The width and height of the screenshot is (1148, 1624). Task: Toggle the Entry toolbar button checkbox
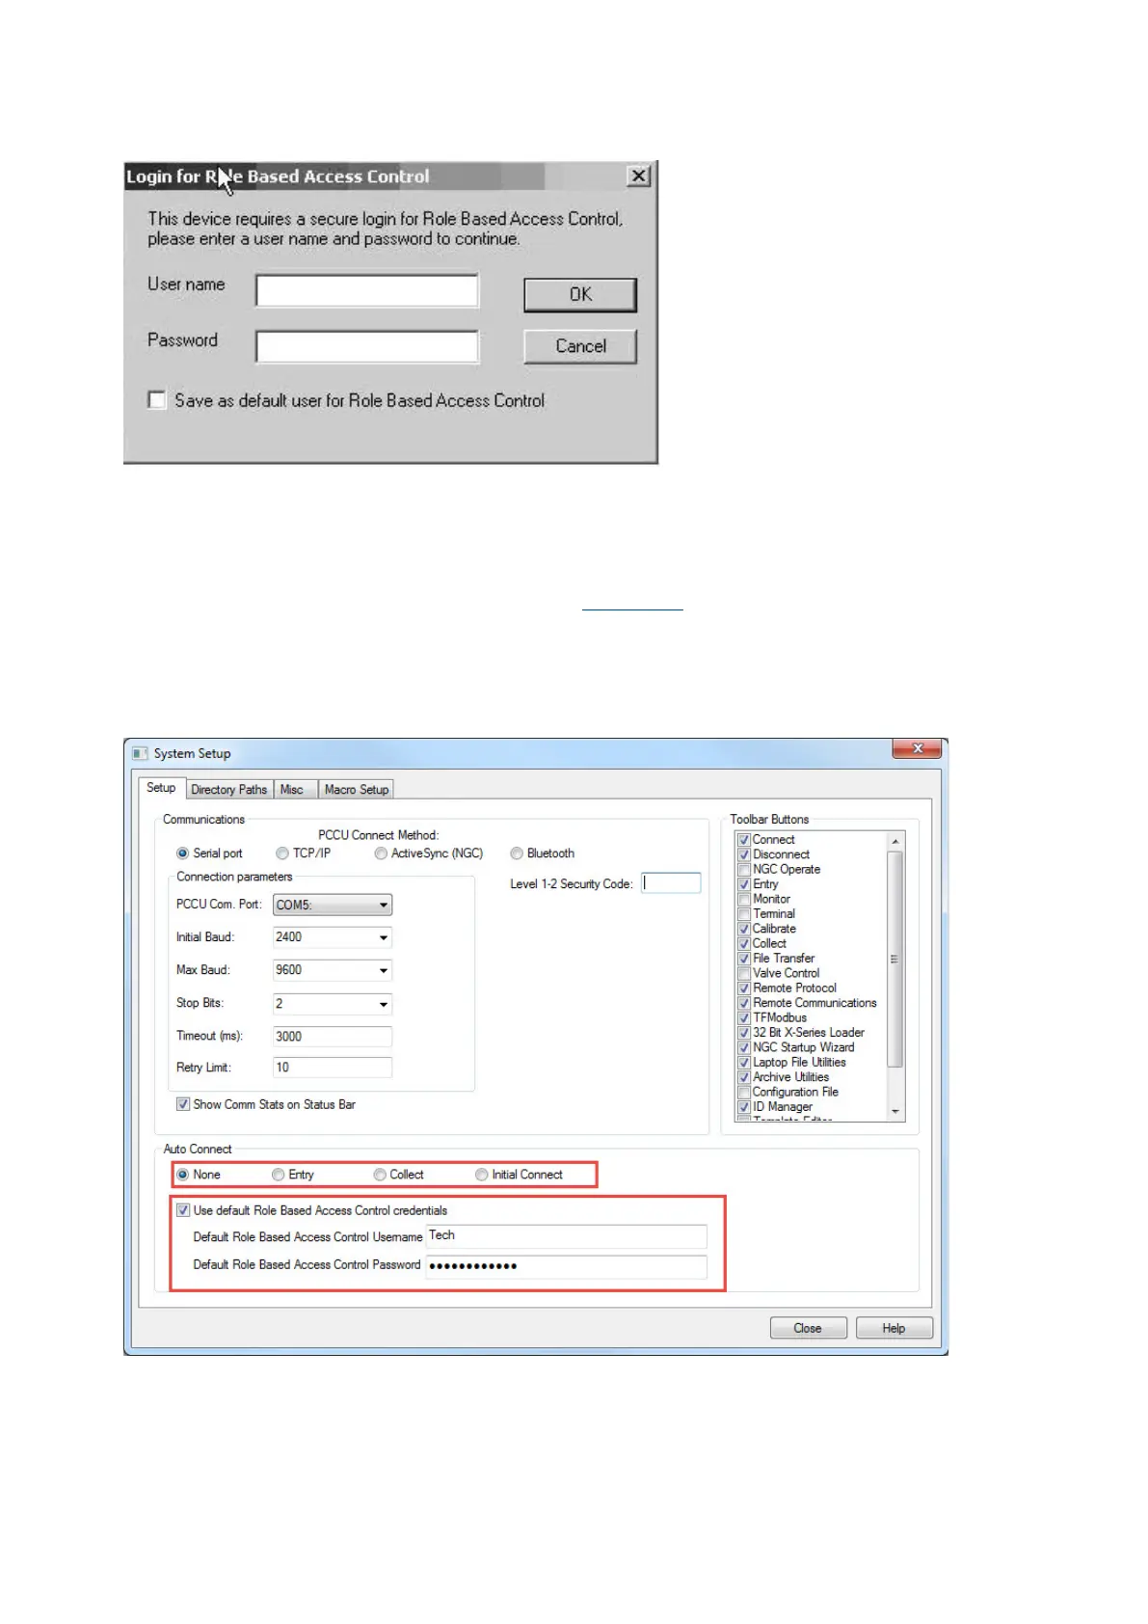[744, 884]
